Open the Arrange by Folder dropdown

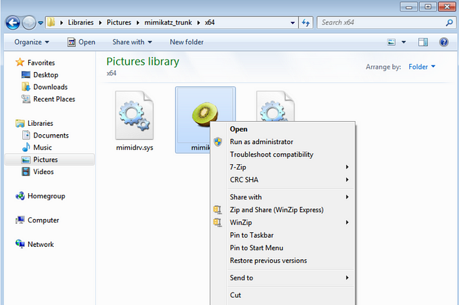click(x=422, y=67)
